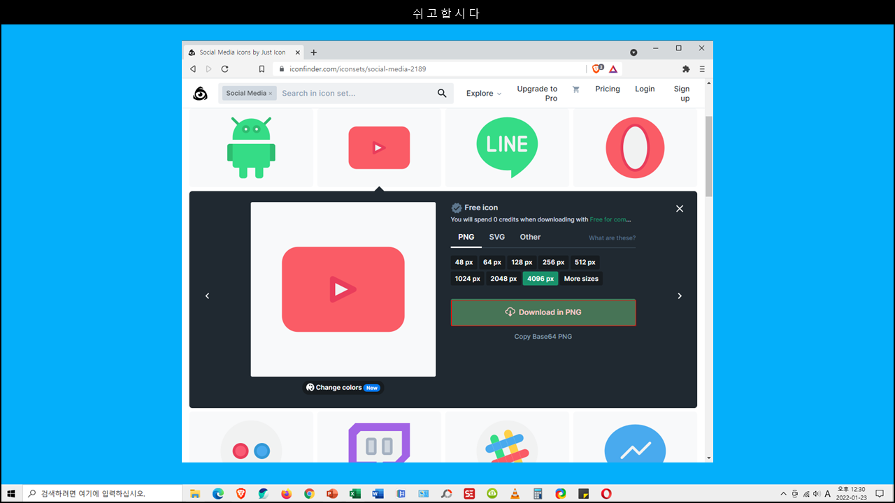Screen dimensions: 895x503
Task: Open the More sizes option
Action: coord(581,279)
